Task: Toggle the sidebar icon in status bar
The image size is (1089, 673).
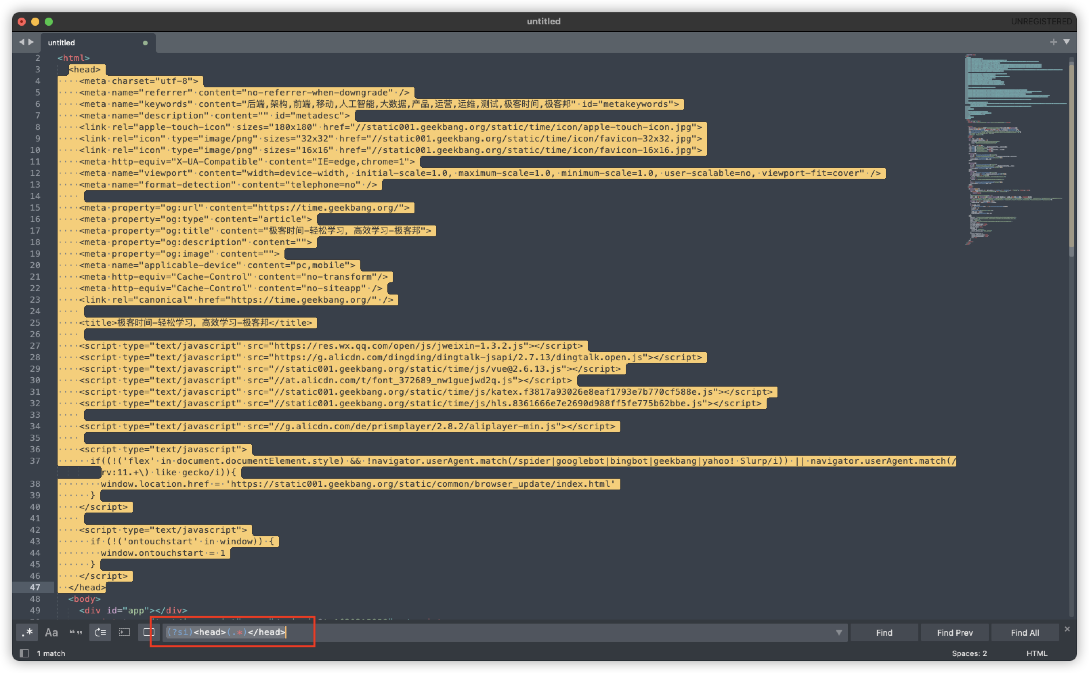Action: (x=24, y=653)
